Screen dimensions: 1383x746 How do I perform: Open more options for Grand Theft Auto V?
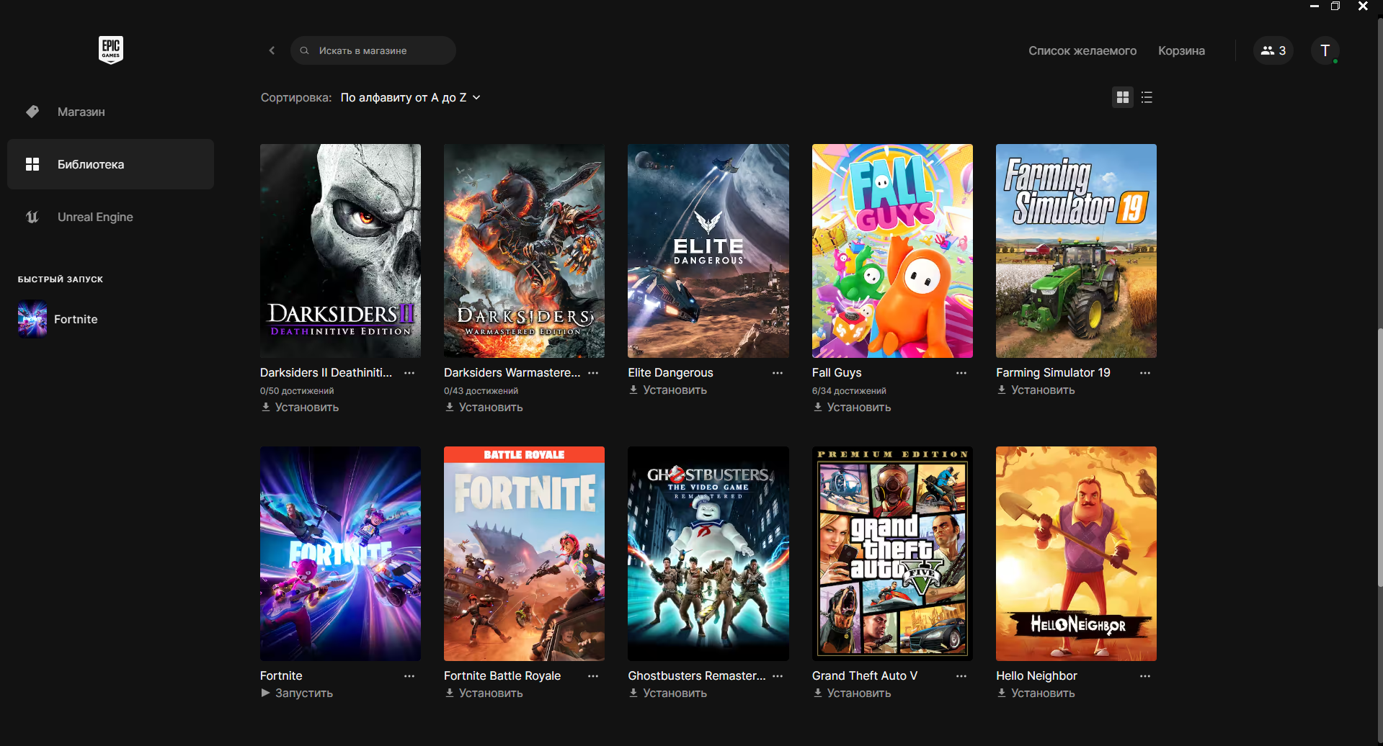(961, 676)
